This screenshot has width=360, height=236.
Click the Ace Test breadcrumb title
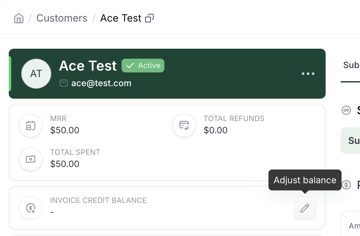pos(121,18)
